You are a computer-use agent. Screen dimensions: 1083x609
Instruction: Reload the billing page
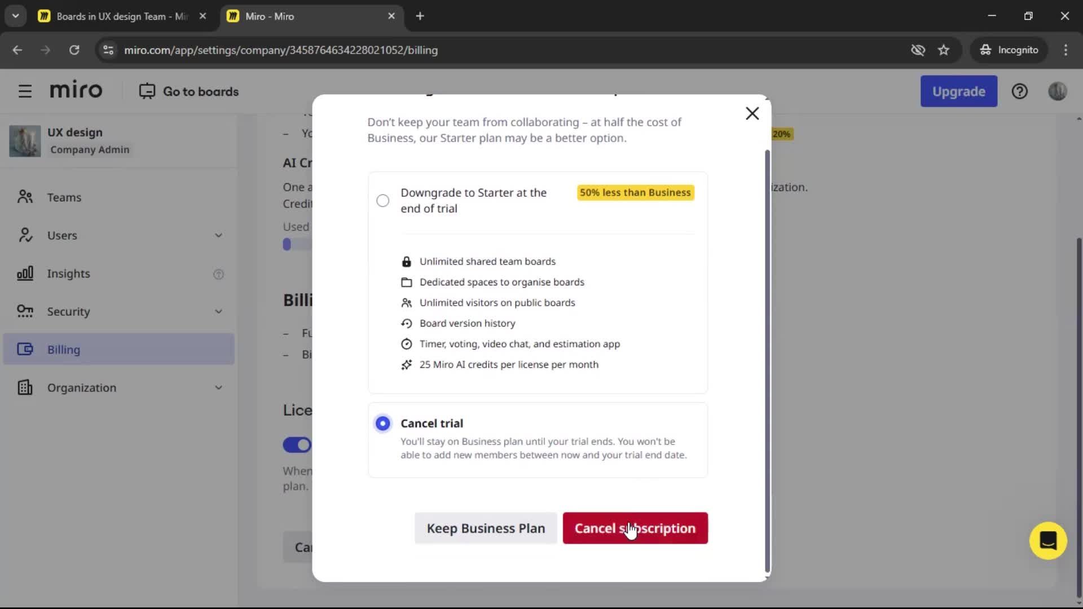(74, 50)
